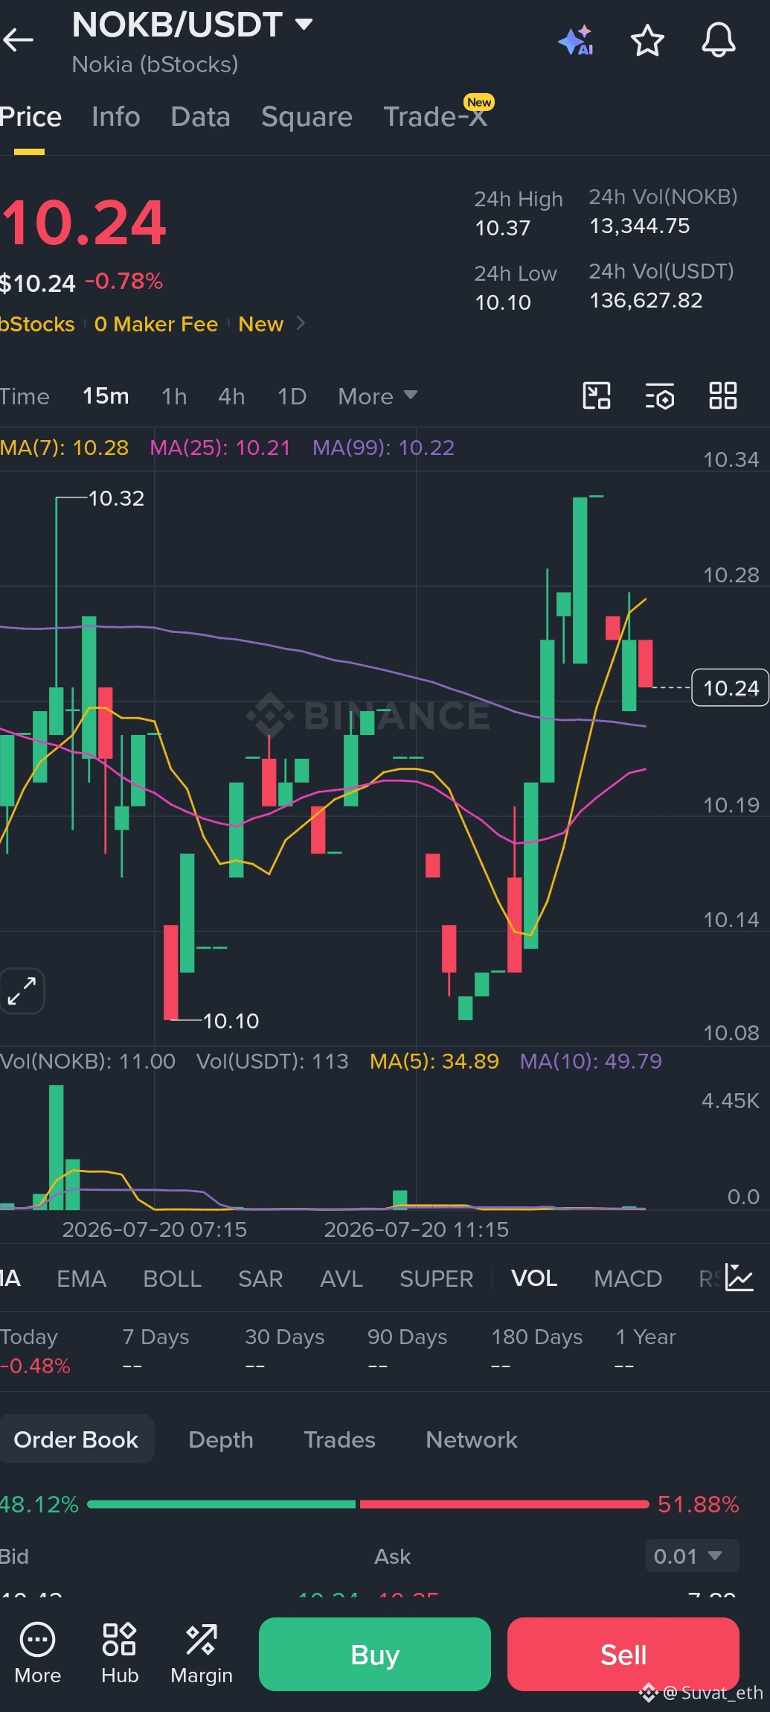This screenshot has height=1712, width=770.
Task: Tap the green Buy button
Action: point(375,1654)
